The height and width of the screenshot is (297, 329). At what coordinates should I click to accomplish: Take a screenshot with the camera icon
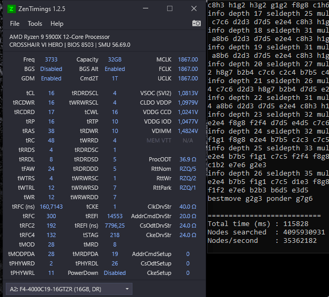coord(197,23)
